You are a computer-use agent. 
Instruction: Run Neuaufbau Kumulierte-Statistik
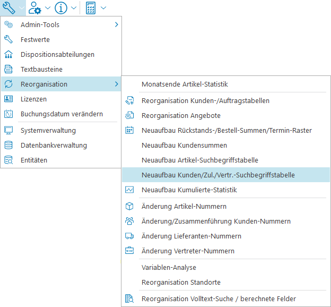[x=189, y=190]
